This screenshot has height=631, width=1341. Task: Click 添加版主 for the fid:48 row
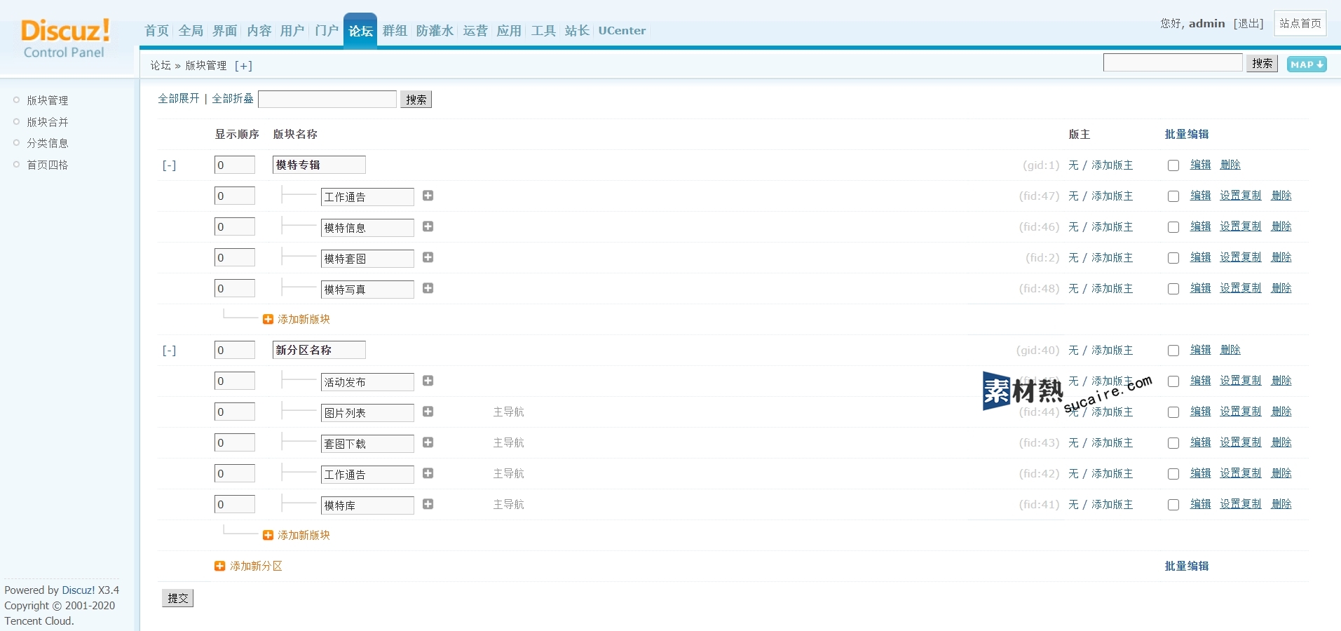[1112, 288]
